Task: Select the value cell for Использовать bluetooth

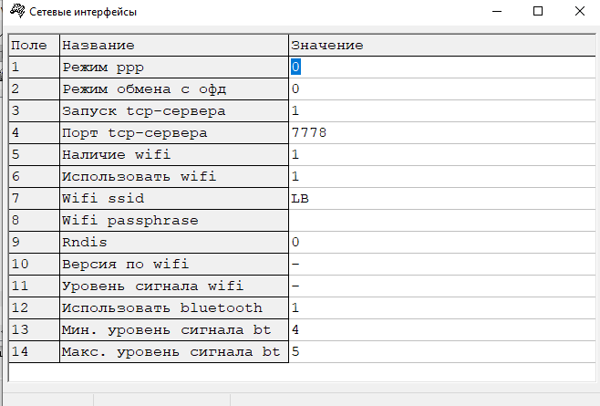Action: pyautogui.click(x=442, y=307)
